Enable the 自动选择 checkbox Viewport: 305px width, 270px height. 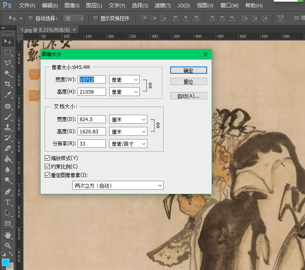coord(30,18)
